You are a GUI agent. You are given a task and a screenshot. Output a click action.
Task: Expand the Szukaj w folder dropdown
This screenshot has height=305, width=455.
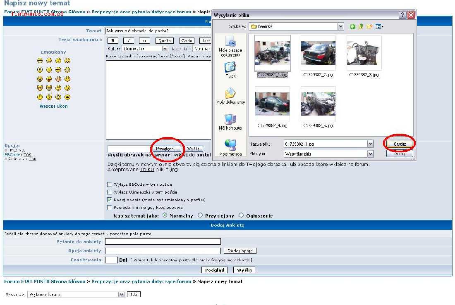pos(340,26)
